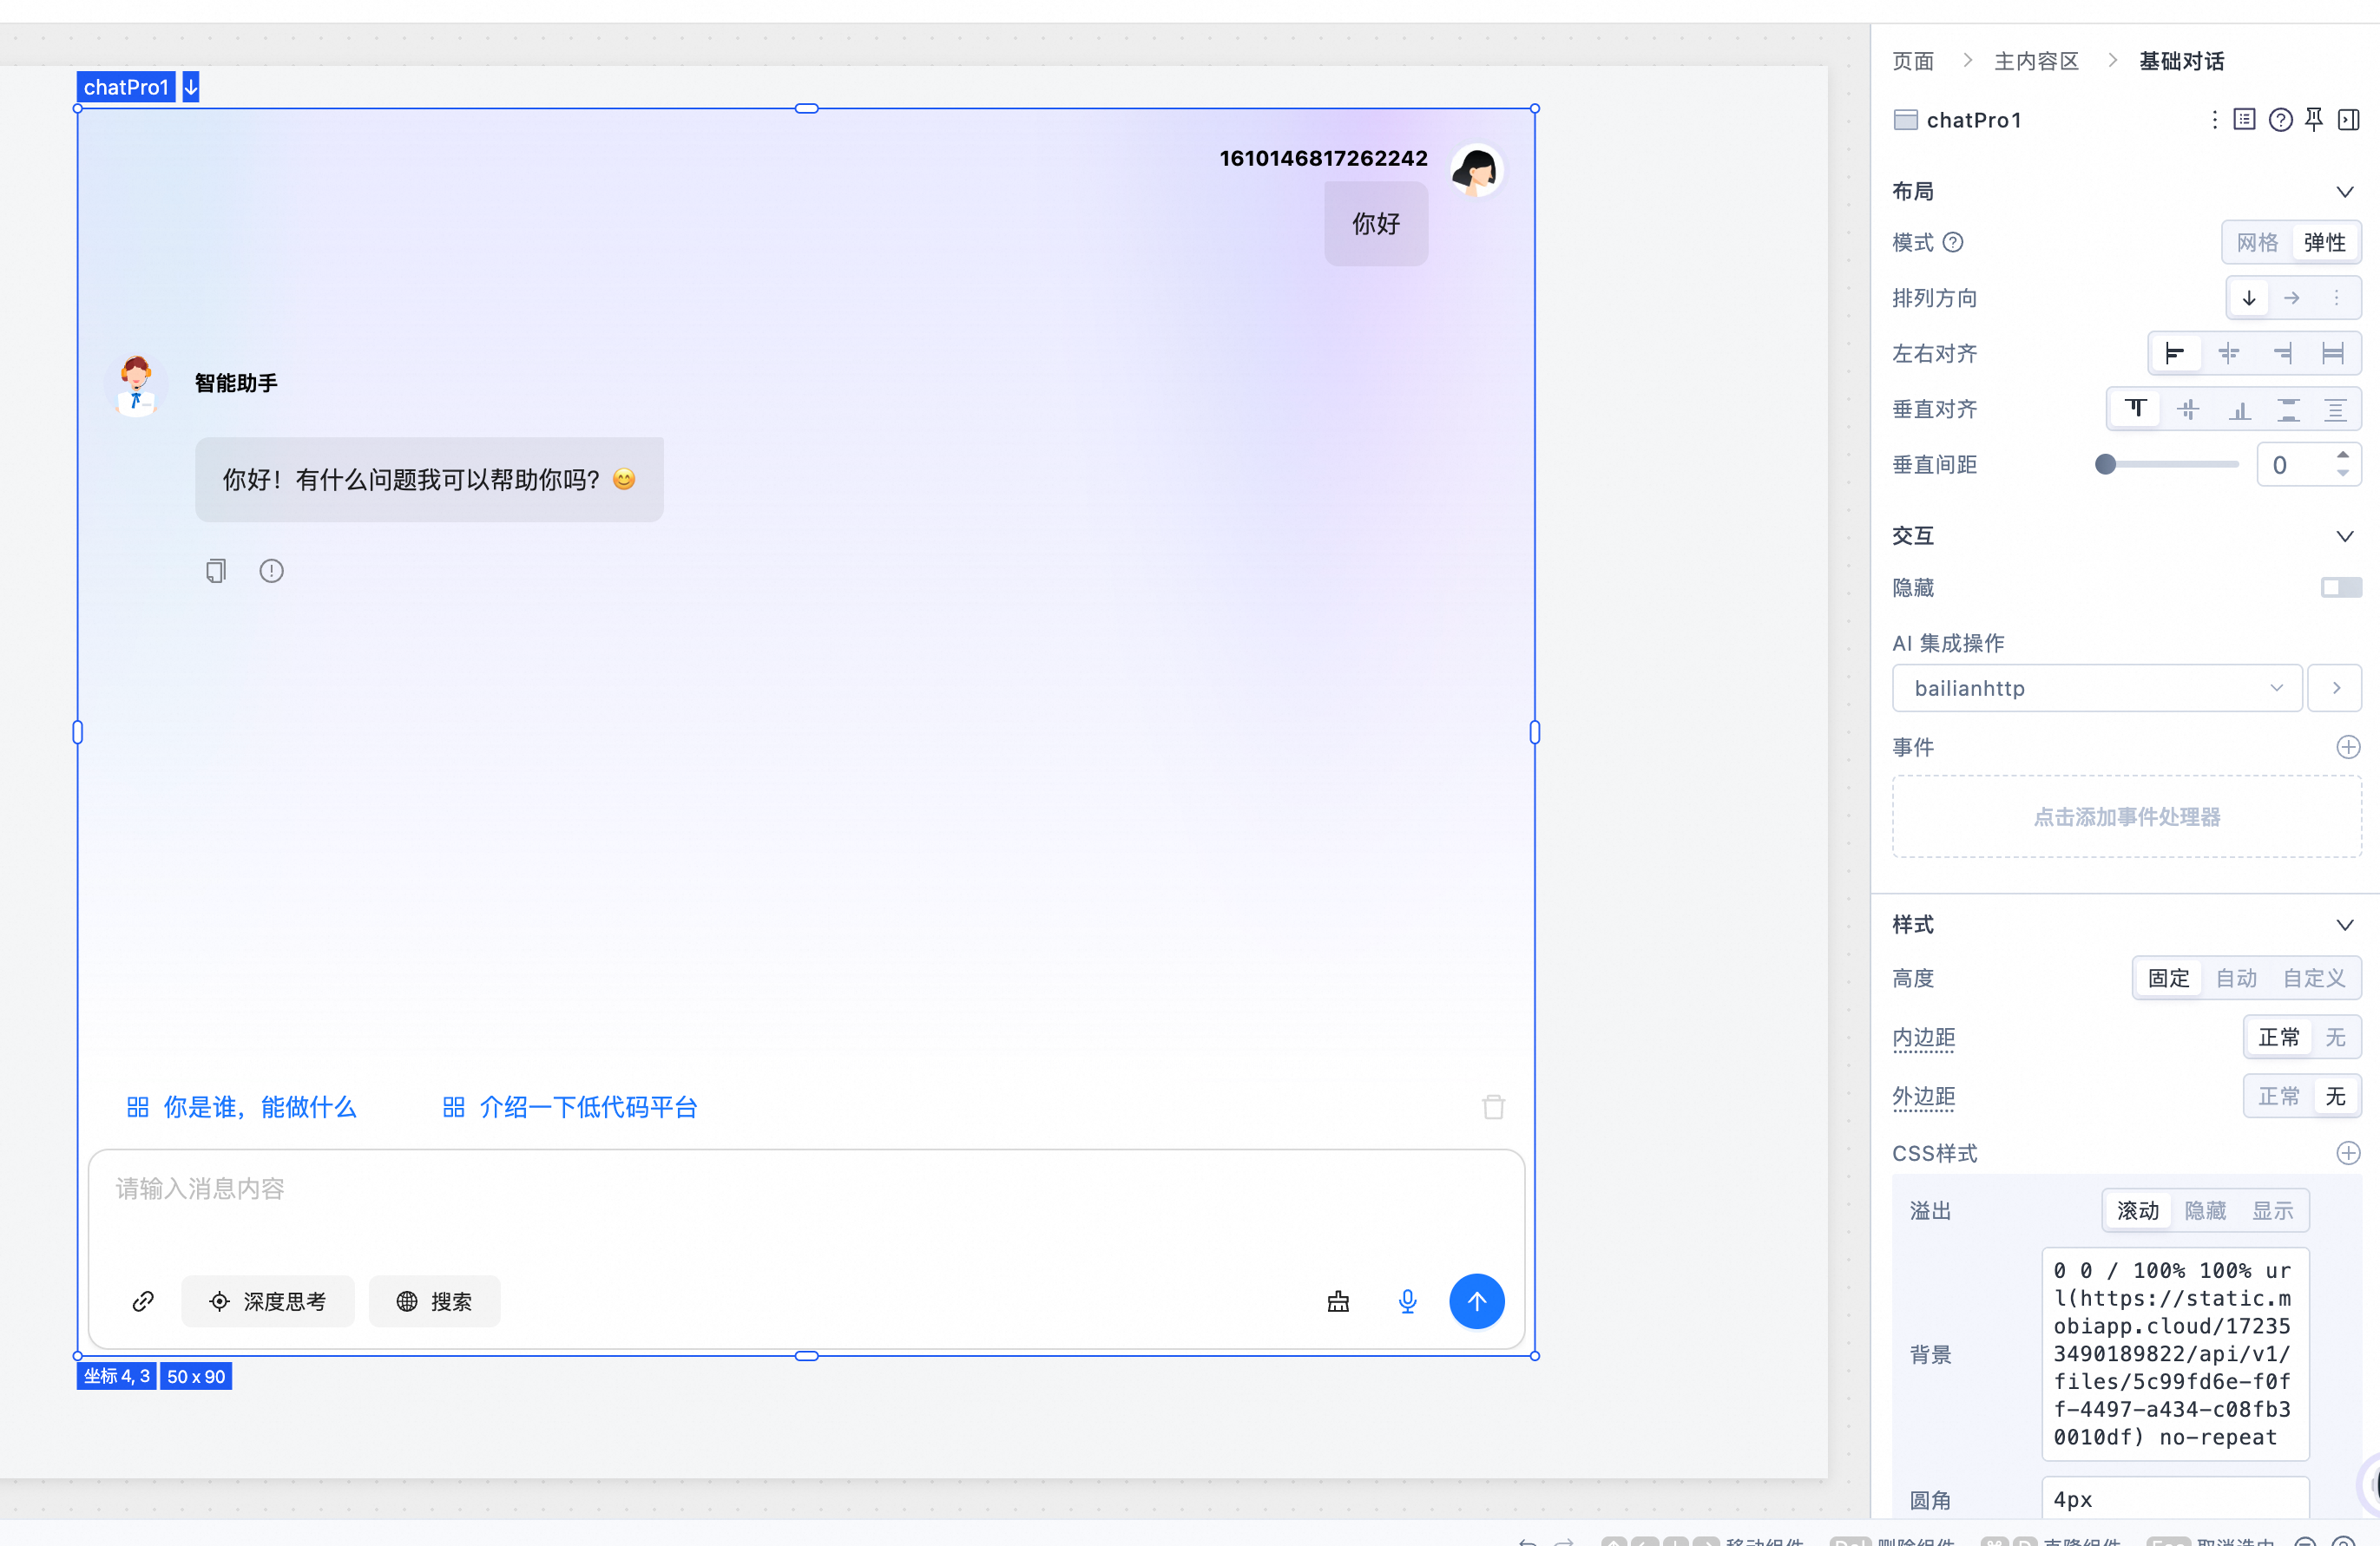This screenshot has width=2380, height=1546.
Task: Click the suggestion 介绍一下低代码平台
Action: tap(570, 1106)
